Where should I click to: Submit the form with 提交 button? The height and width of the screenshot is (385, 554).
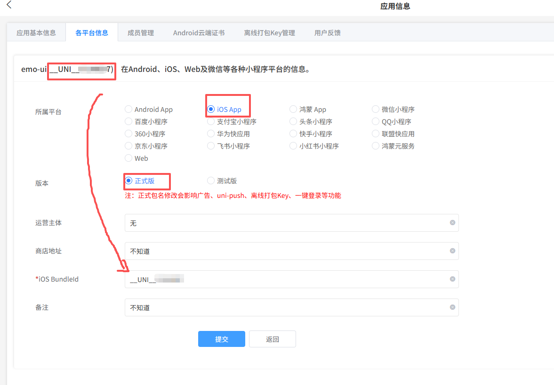pyautogui.click(x=222, y=339)
